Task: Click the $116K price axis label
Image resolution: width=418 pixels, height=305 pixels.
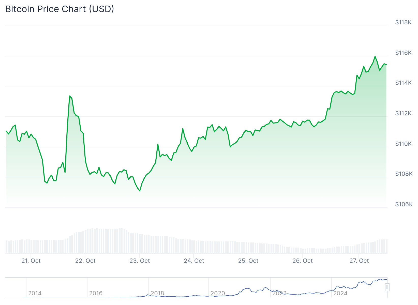Action: click(x=403, y=53)
